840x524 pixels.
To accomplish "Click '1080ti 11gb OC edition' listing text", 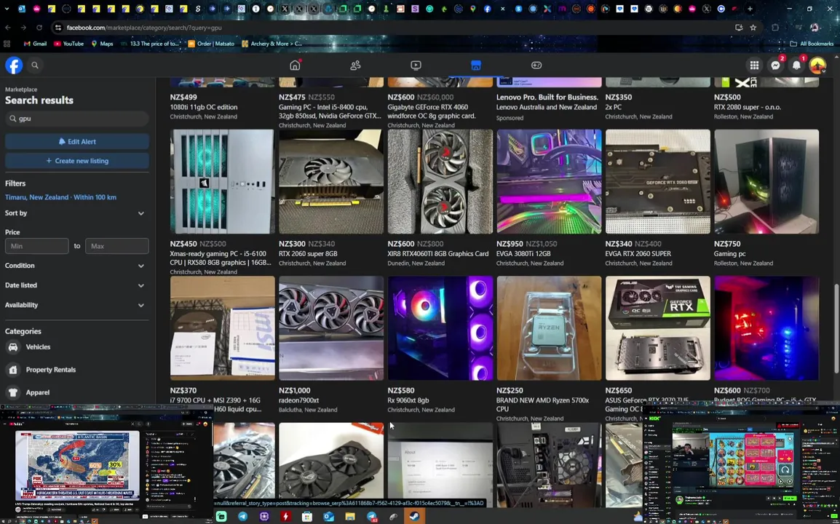I will tap(204, 107).
